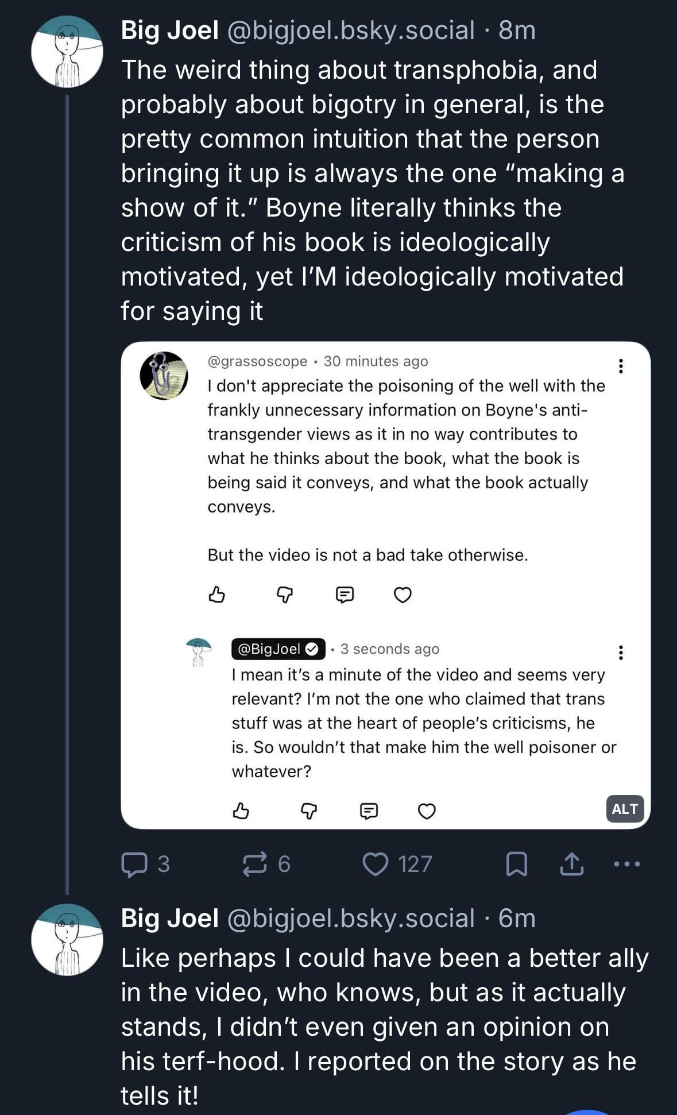The image size is (677, 1115).
Task: Click the @grassoscope username
Action: pos(257,361)
